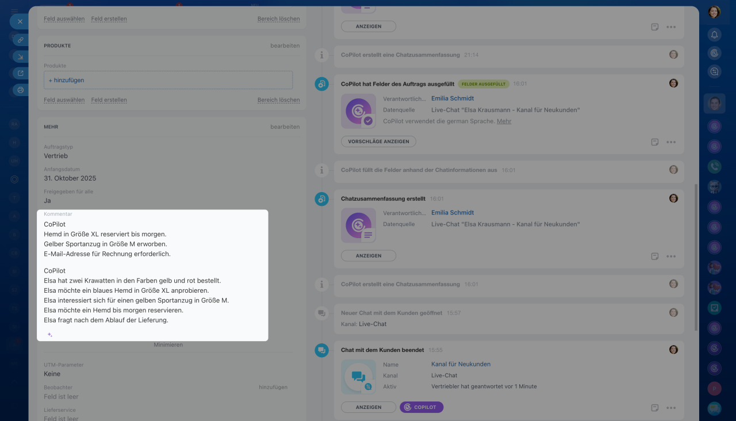Open the CoPilot thumbnail in 'Felder des Auftrags ausgefüllt' card

coord(359,111)
